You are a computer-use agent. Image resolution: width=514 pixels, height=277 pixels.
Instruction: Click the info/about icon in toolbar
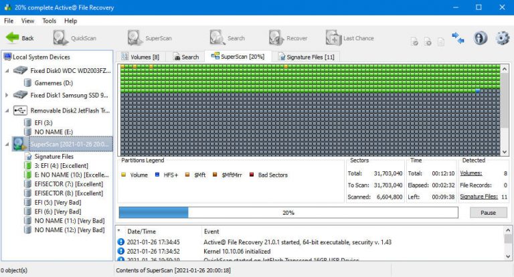coord(480,38)
